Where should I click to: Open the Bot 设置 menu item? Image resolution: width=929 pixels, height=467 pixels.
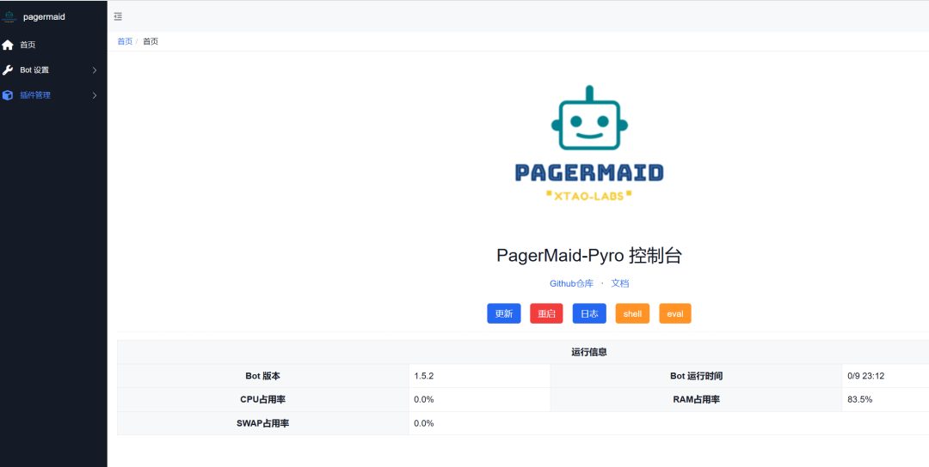[53, 70]
